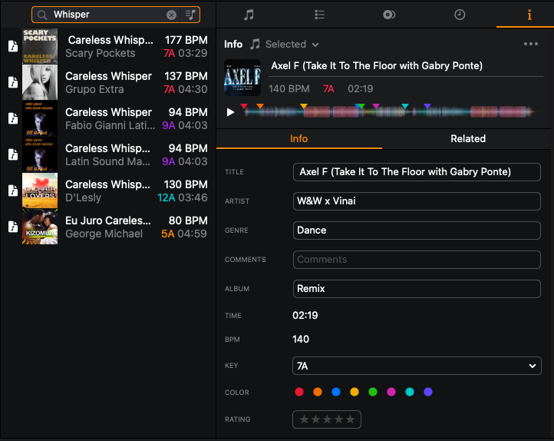Screen dimensions: 554x441
Task: Click file icon beside Scary Pockets track
Action: click(12, 46)
